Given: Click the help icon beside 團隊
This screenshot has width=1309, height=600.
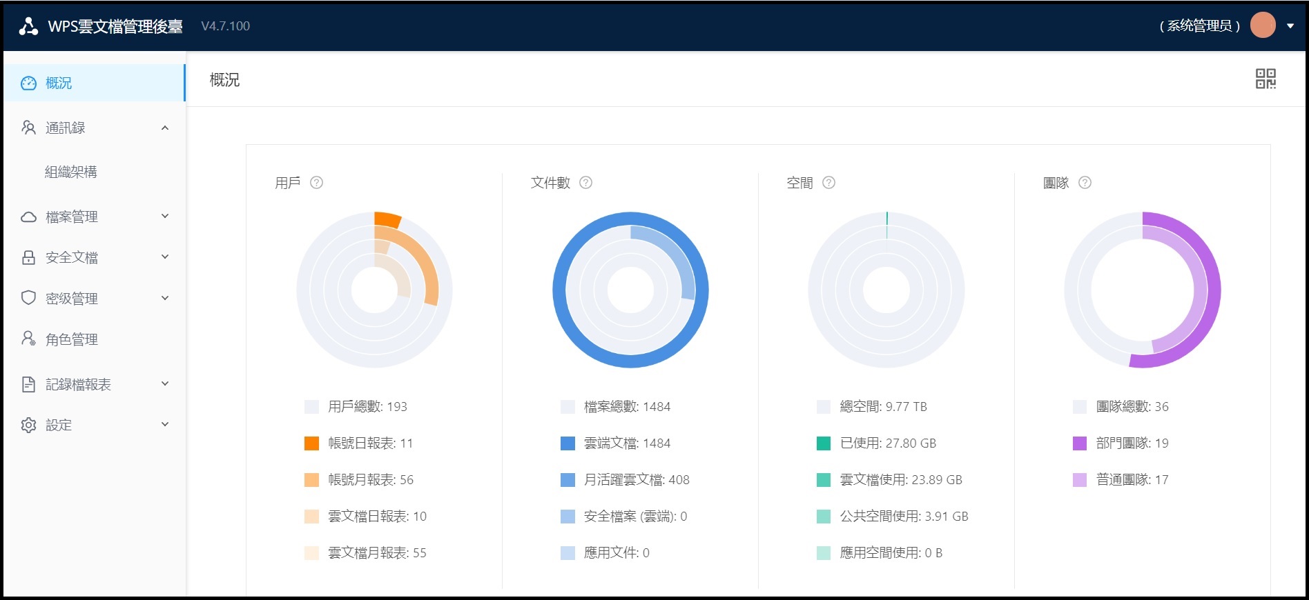Looking at the screenshot, I should click(1085, 183).
